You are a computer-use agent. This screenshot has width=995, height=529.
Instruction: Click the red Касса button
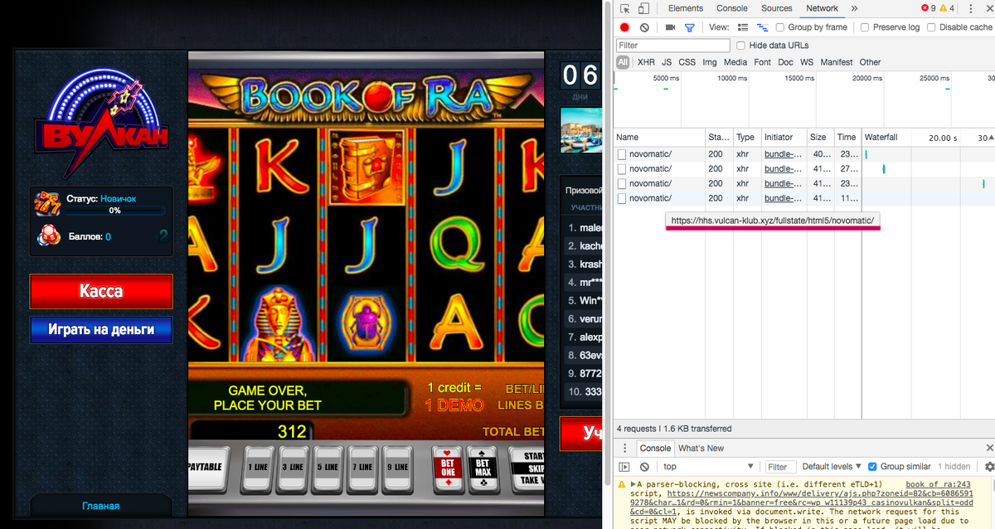coord(101,292)
